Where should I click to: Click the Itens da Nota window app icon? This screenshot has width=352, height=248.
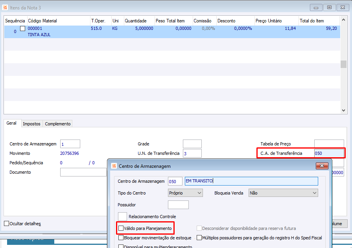coord(5,7)
